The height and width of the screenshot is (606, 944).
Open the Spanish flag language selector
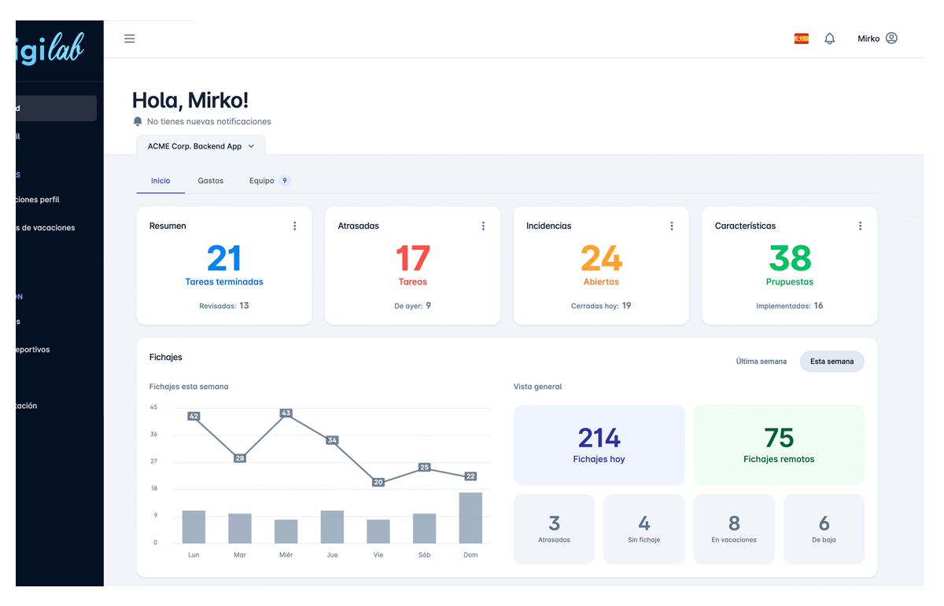802,39
